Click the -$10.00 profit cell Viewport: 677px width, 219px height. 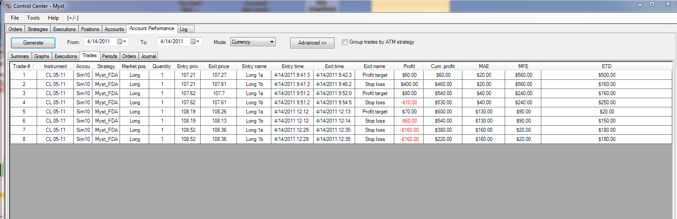[409, 103]
